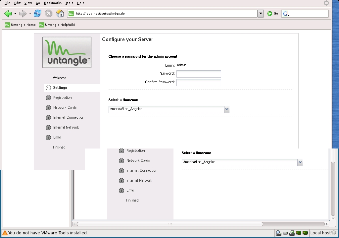Select Network Cards step below the Untangle logo

click(x=61, y=108)
